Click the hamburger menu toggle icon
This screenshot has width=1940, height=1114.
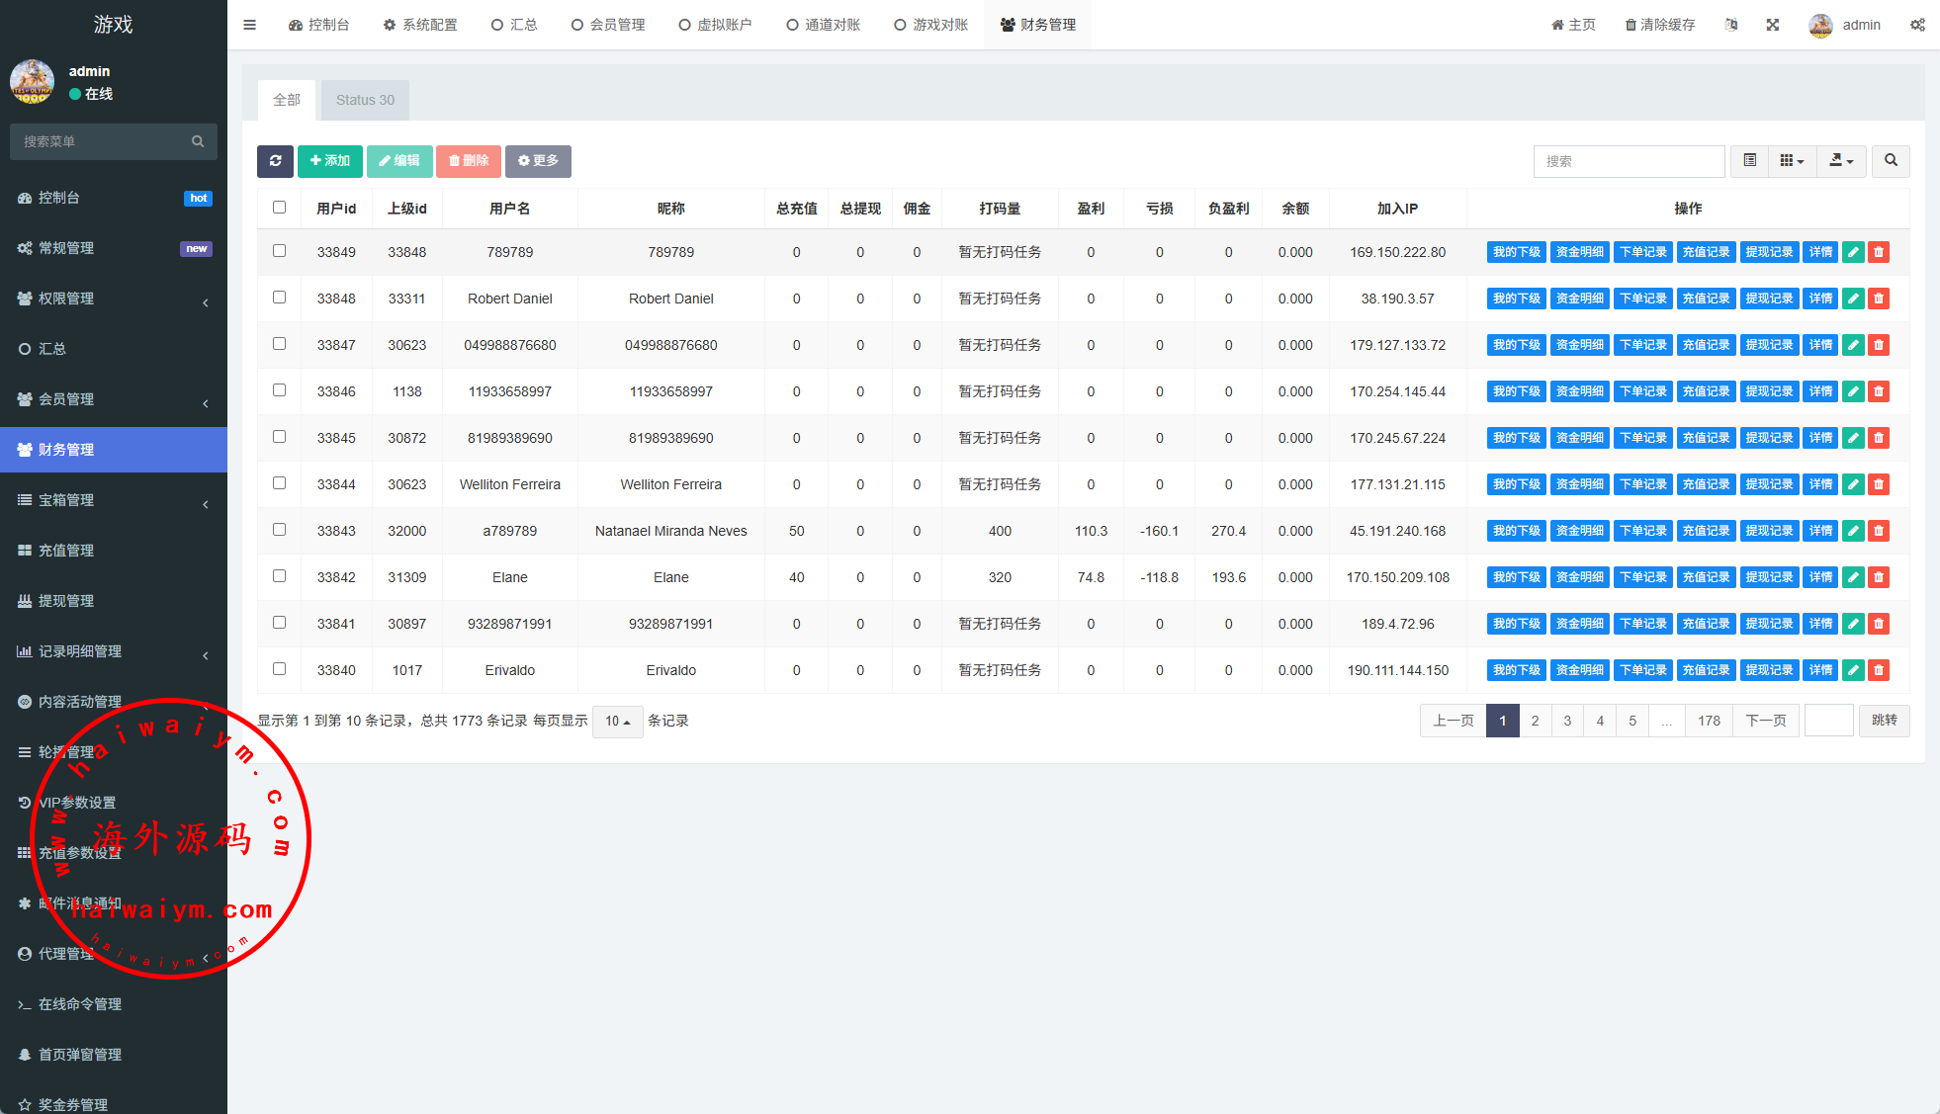[x=249, y=25]
